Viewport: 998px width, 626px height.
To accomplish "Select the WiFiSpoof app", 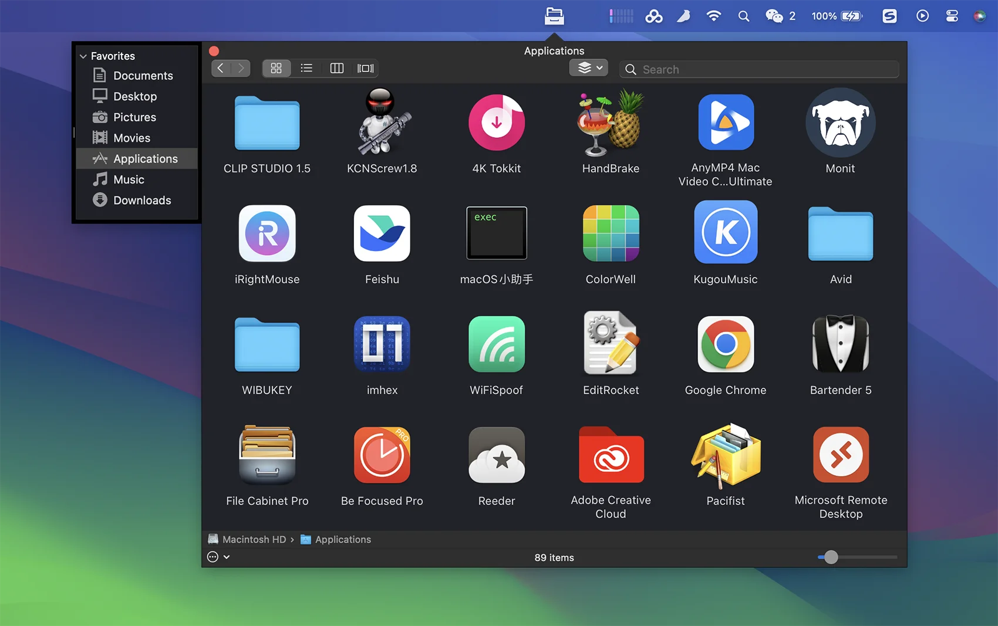I will click(497, 344).
